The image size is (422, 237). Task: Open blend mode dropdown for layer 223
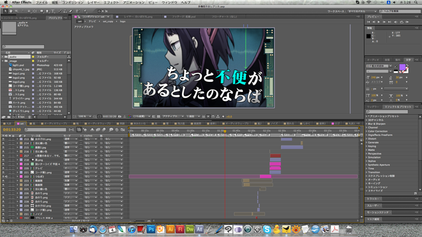(x=71, y=180)
